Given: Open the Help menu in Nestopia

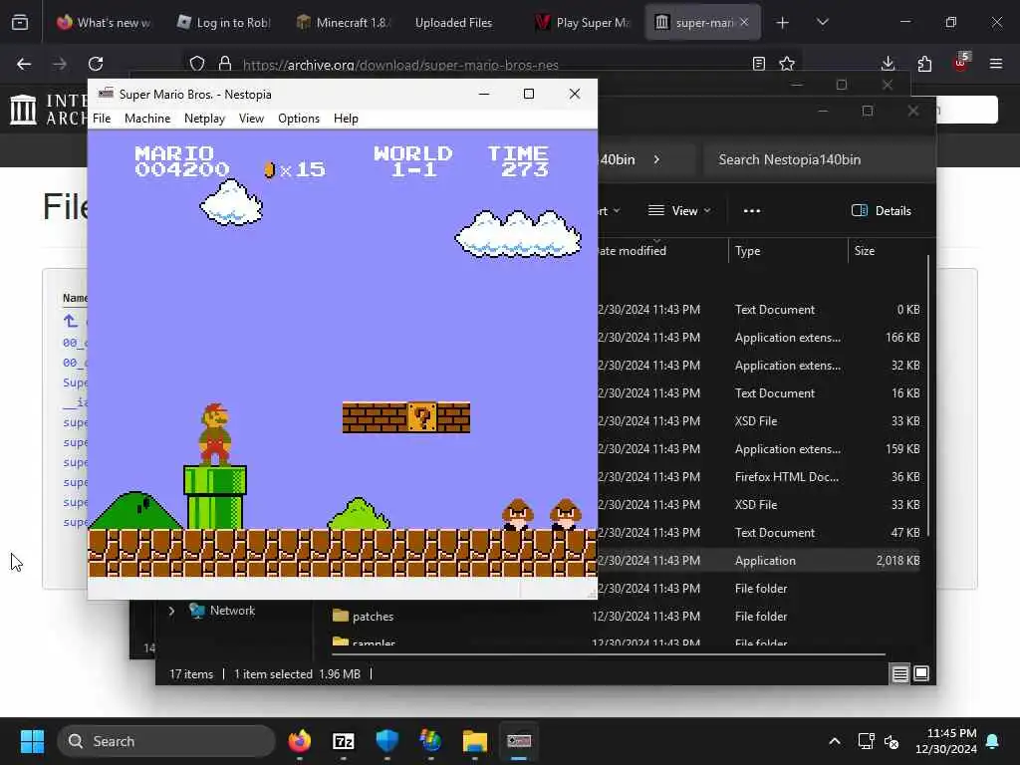Looking at the screenshot, I should tap(346, 119).
